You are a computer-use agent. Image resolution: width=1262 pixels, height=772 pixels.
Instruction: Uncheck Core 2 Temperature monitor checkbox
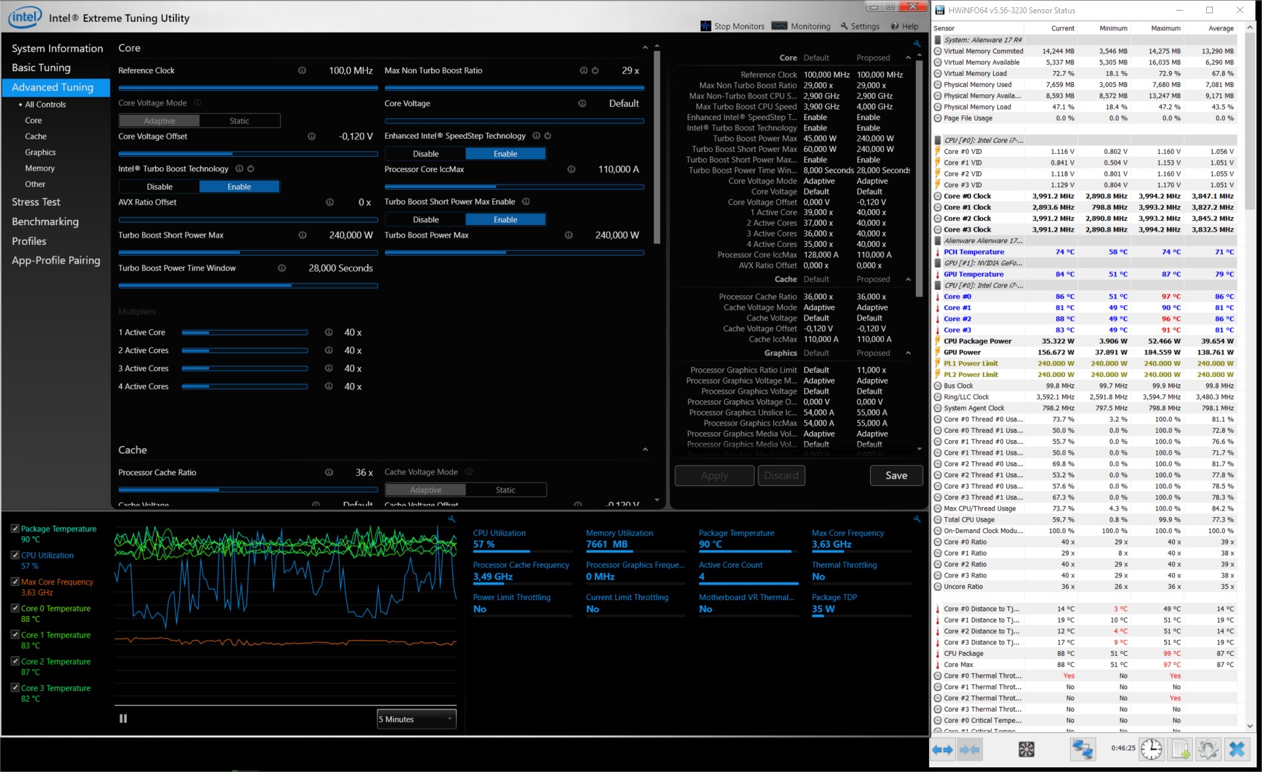(x=15, y=661)
